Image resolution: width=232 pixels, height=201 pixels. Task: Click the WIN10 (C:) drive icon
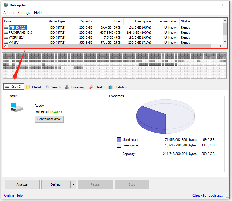[6, 27]
